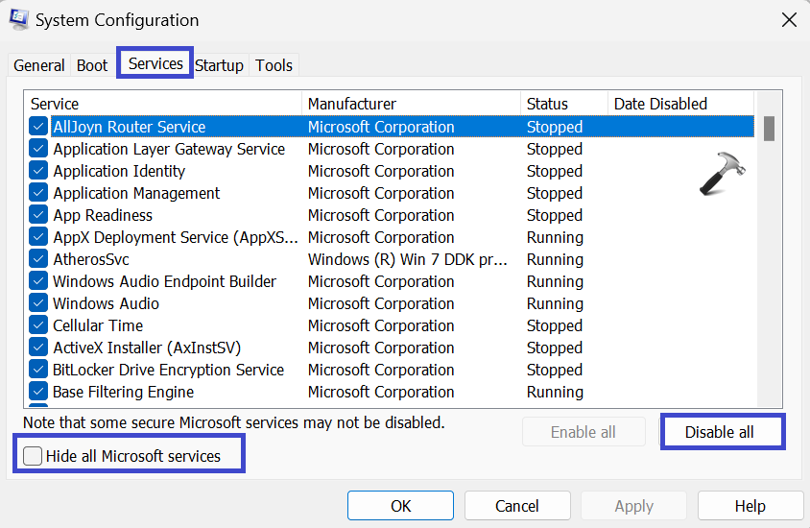The width and height of the screenshot is (810, 528).
Task: Sort services by Status column header
Action: click(563, 104)
